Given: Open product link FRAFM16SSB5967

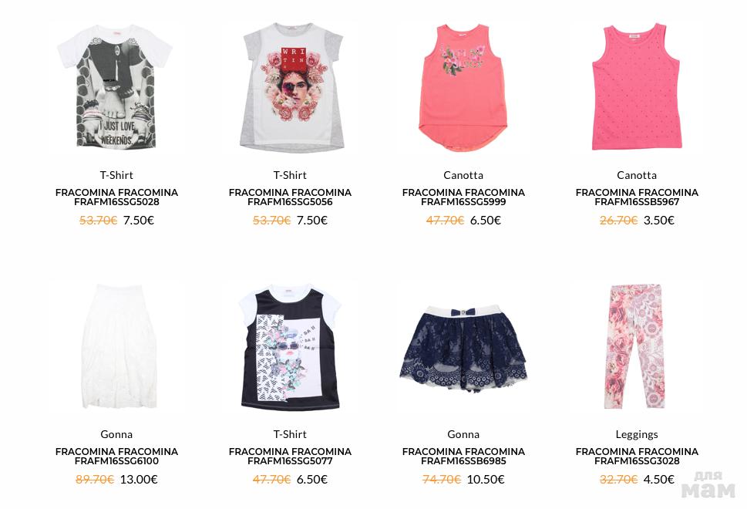Looking at the screenshot, I should 637,197.
